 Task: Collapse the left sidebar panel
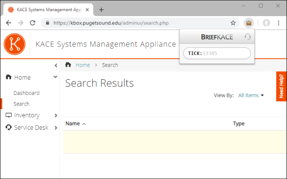(x=56, y=65)
